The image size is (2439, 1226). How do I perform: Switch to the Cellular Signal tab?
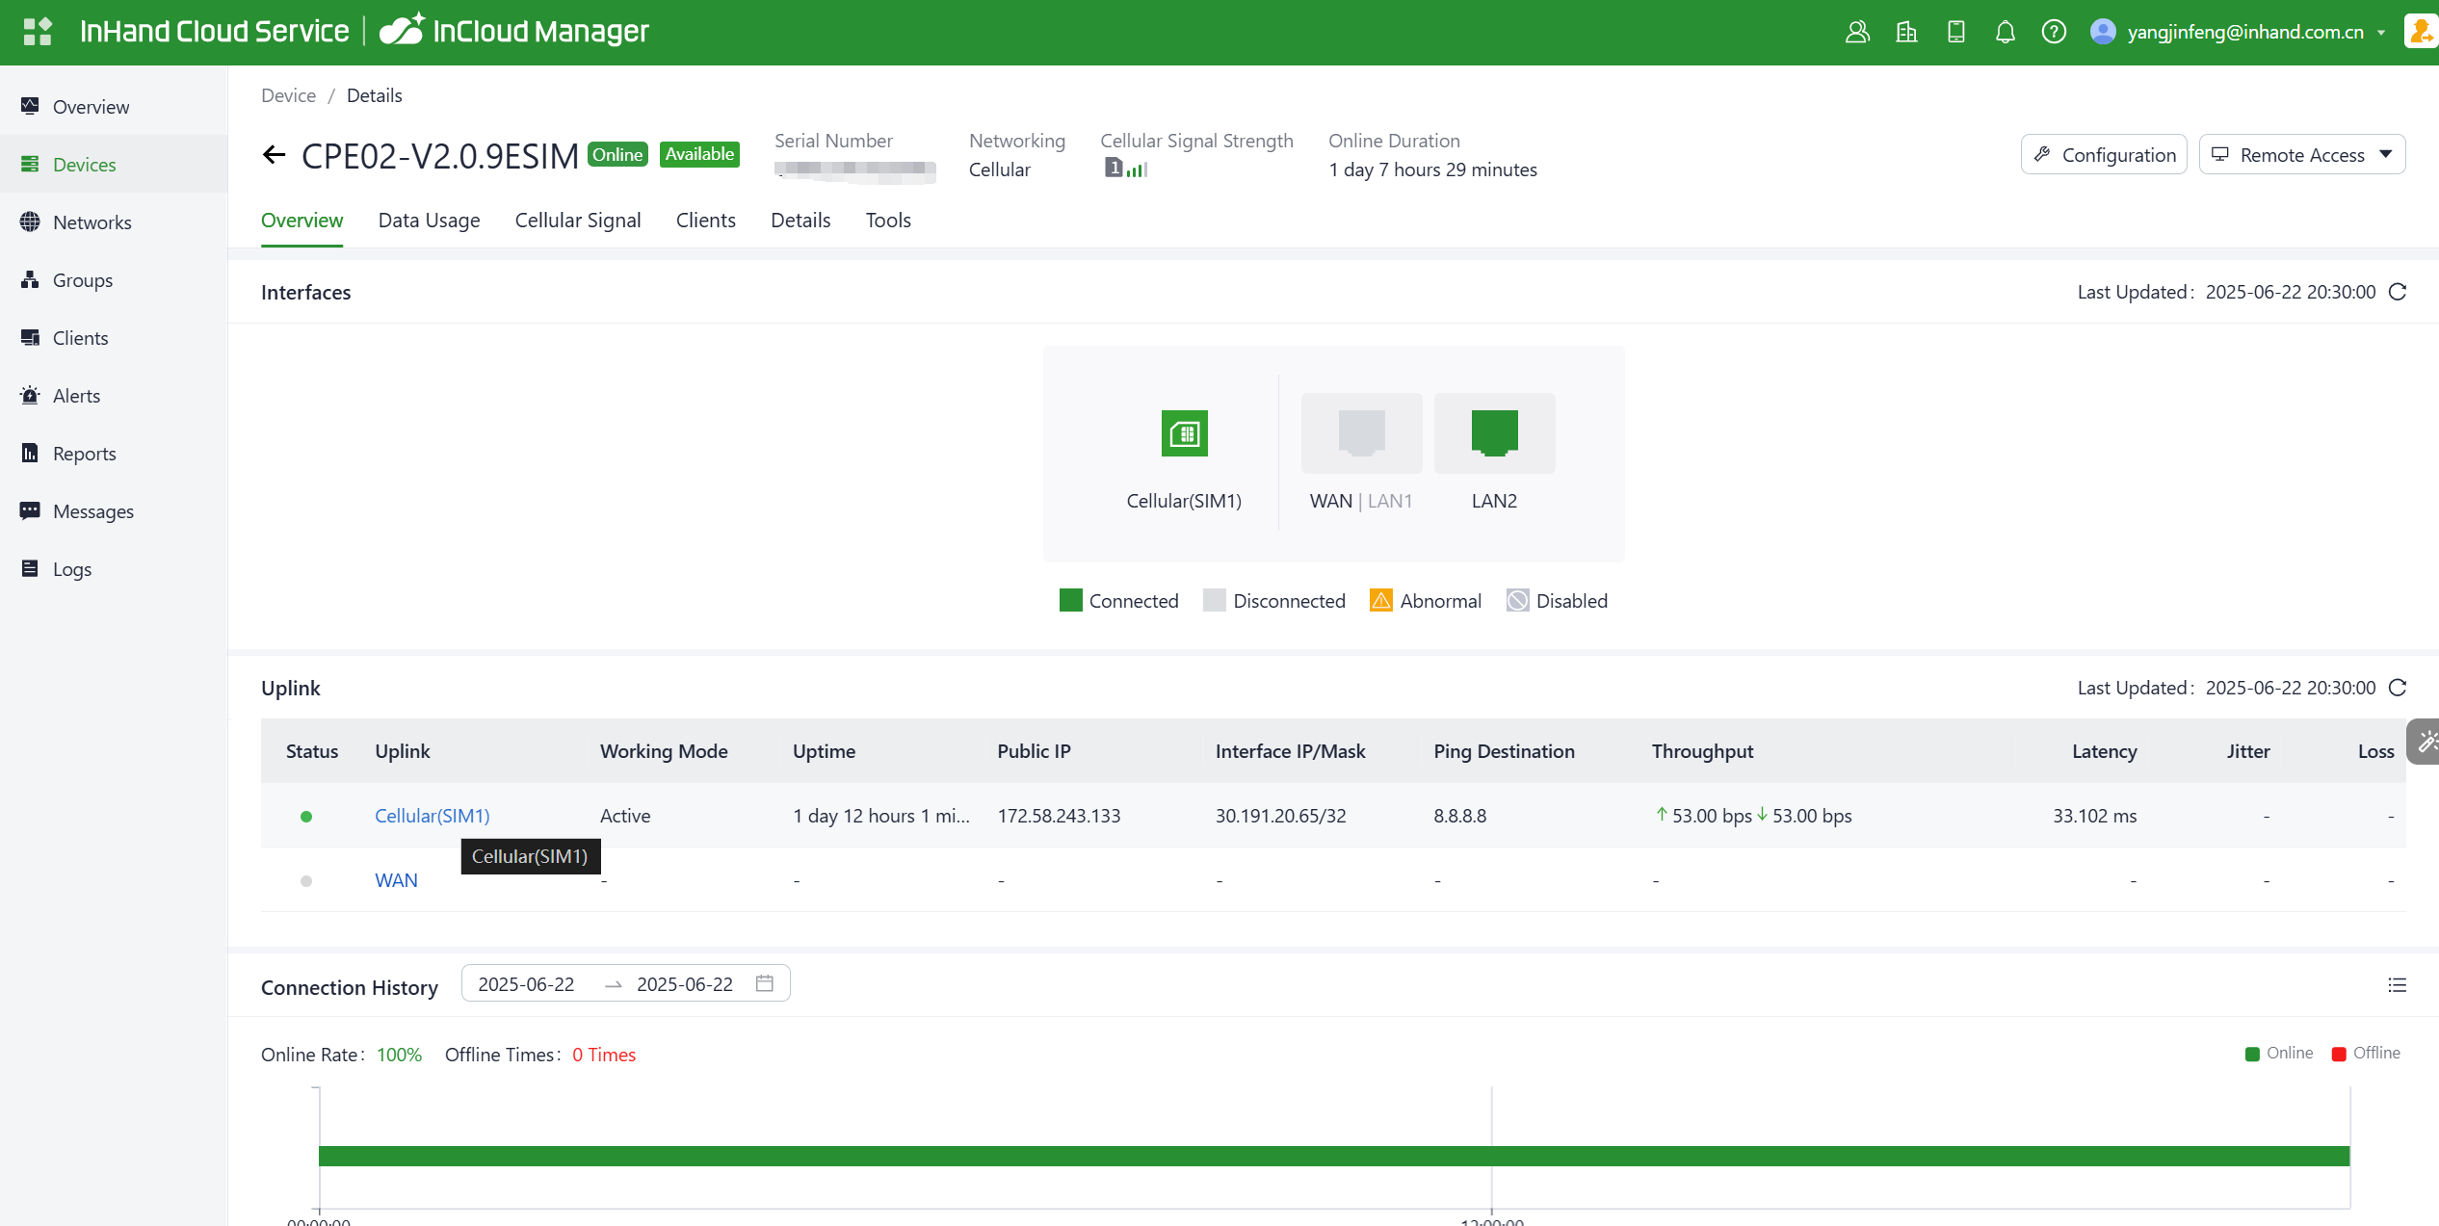point(578,221)
